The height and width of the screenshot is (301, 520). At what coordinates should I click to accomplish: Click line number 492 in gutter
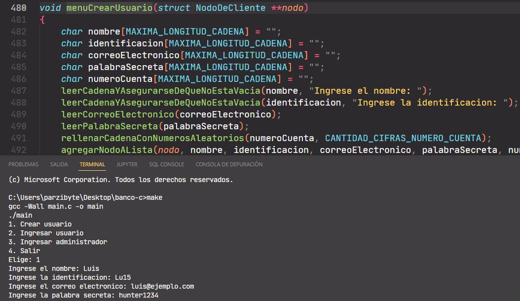19,150
